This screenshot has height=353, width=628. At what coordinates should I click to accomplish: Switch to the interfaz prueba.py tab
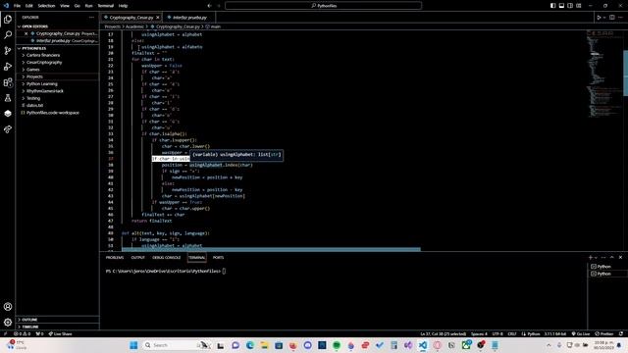(189, 18)
